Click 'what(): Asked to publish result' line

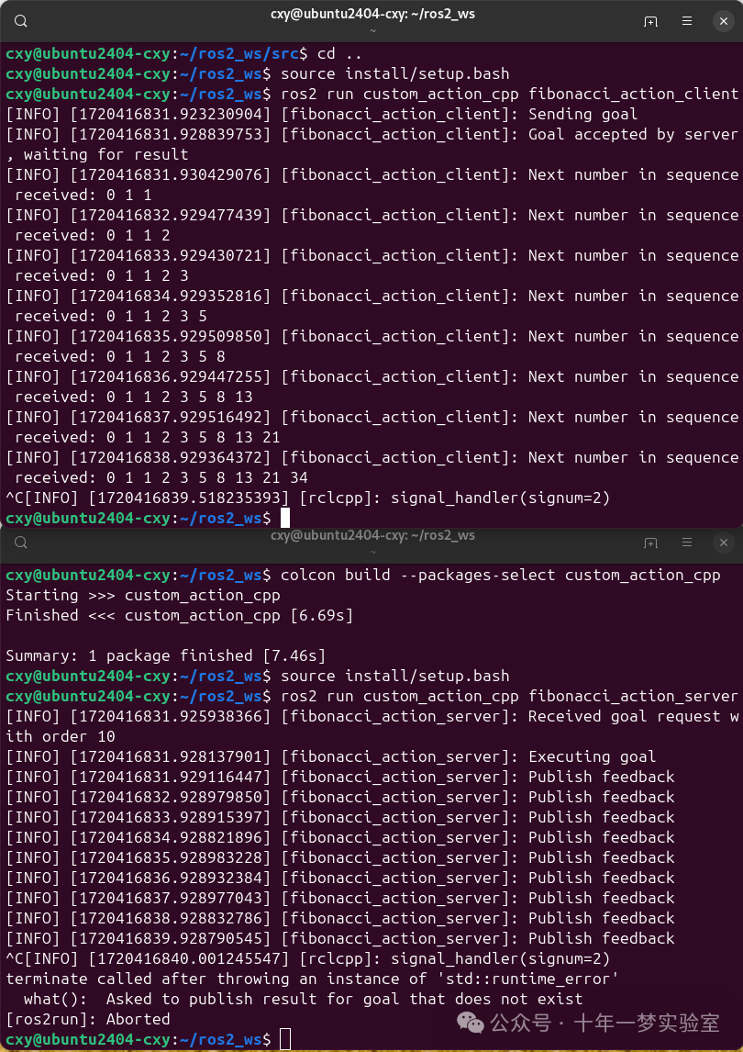click(303, 999)
